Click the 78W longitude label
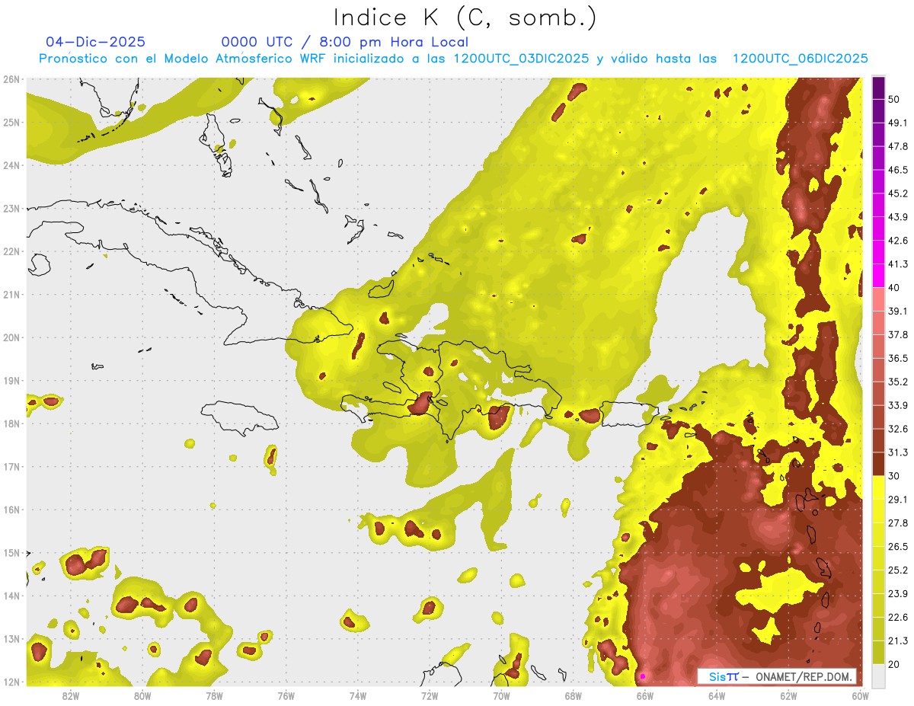 pyautogui.click(x=214, y=695)
